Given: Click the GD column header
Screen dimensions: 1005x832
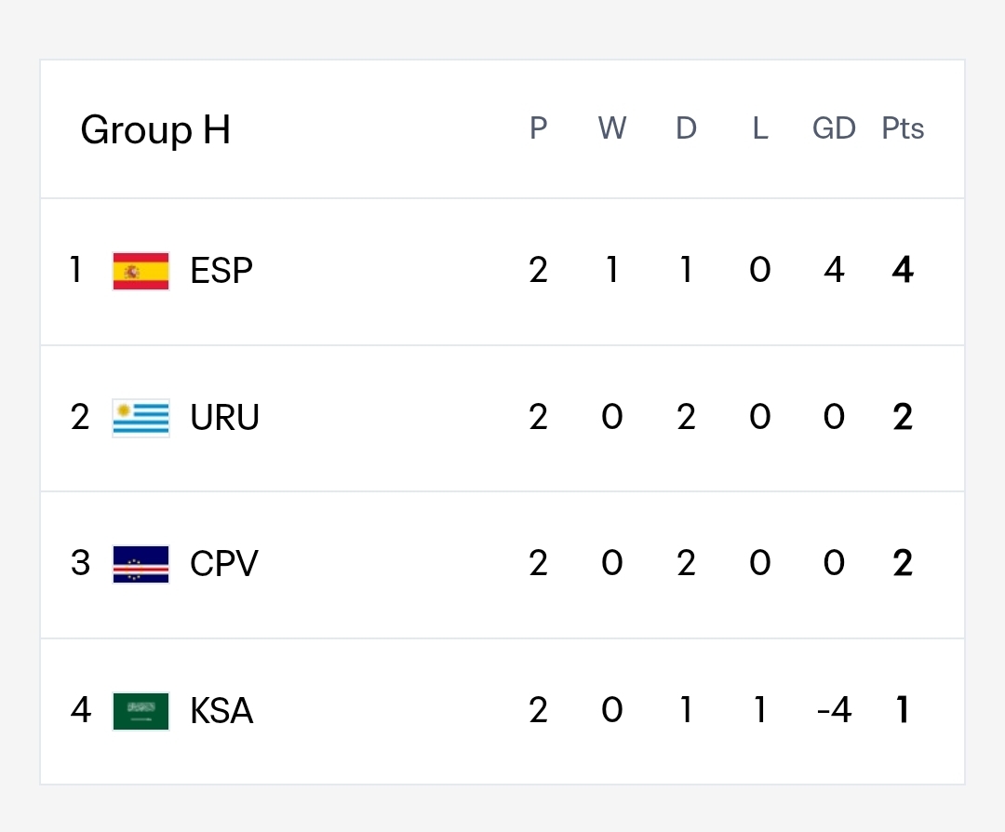Looking at the screenshot, I should click(x=834, y=128).
